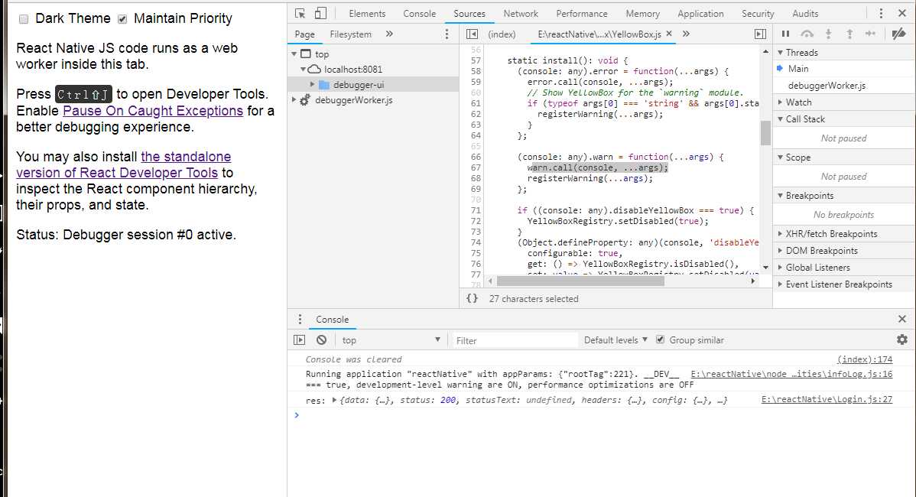Open console settings gear
Viewport: 916px width, 497px height.
902,339
